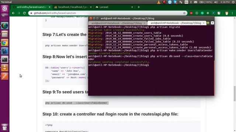Open network connections indicator
This screenshot has height=132, width=236.
click(x=181, y=2)
